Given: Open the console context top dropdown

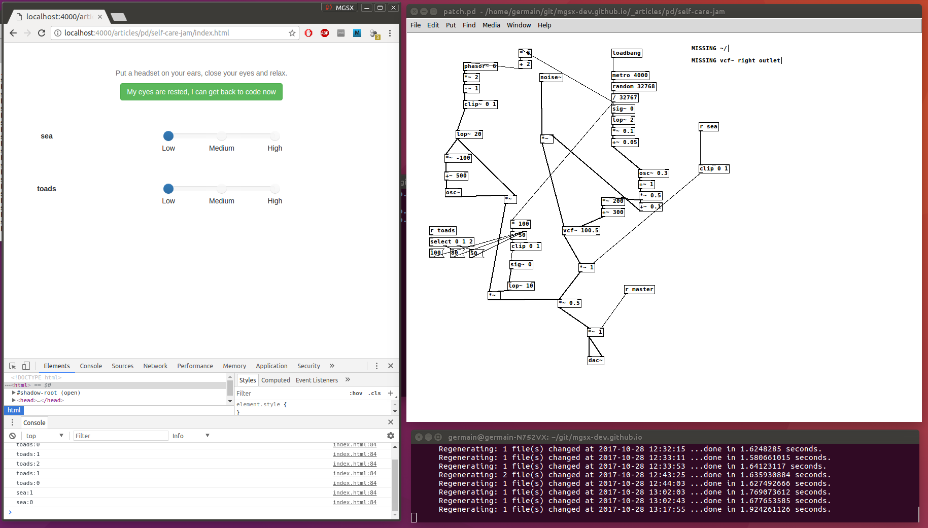Looking at the screenshot, I should tap(45, 436).
